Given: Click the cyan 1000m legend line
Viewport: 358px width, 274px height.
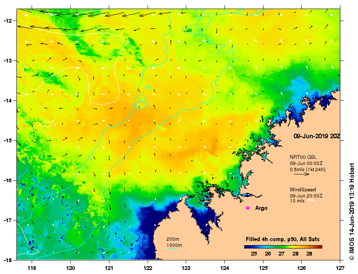Looking at the screenshot, I should pyautogui.click(x=172, y=248).
